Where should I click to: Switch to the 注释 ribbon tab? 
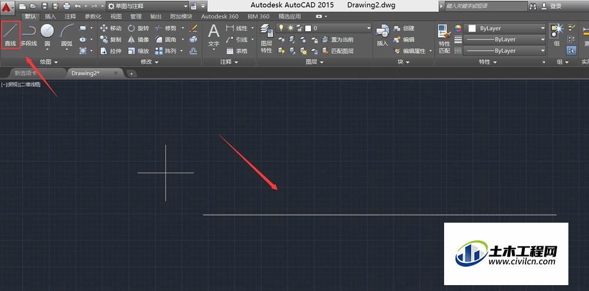tap(70, 16)
